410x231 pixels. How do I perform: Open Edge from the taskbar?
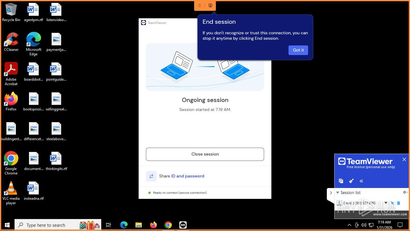124,225
